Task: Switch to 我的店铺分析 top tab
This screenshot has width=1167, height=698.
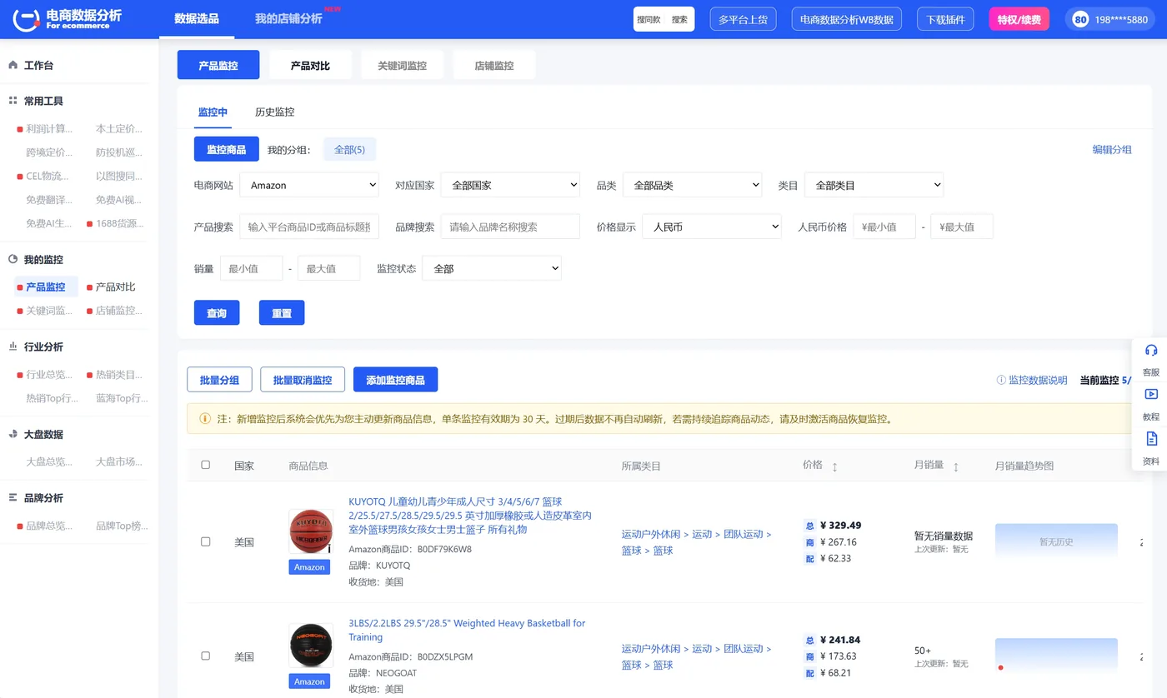Action: [288, 18]
